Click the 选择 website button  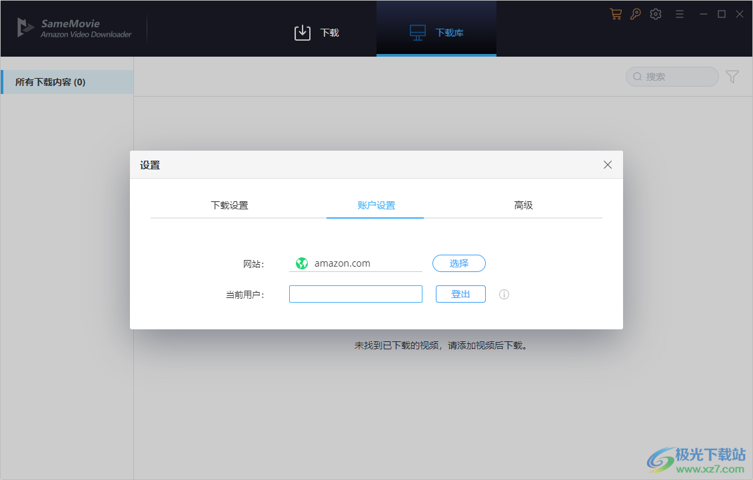[x=459, y=263]
